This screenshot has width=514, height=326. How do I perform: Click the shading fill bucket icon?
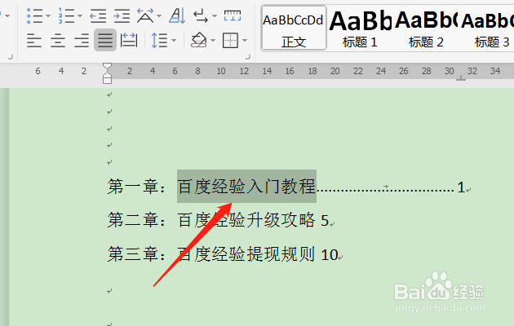click(x=198, y=40)
